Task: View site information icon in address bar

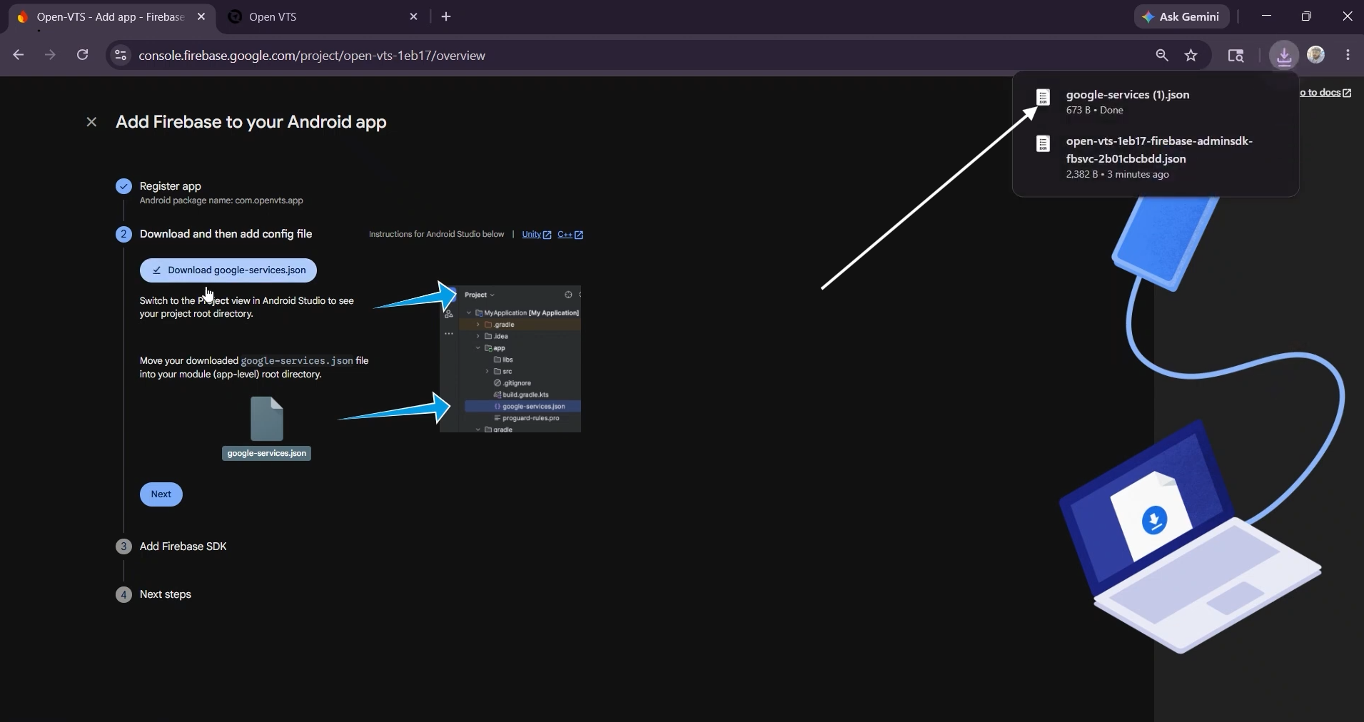Action: point(121,56)
